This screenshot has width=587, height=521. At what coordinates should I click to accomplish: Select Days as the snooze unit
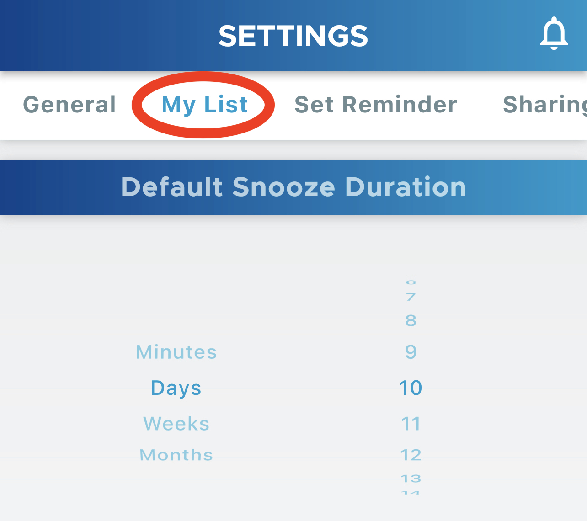point(176,388)
